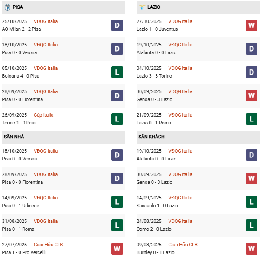Click the PISA team header
Viewport: 260px width, 258px height.
[18, 7]
